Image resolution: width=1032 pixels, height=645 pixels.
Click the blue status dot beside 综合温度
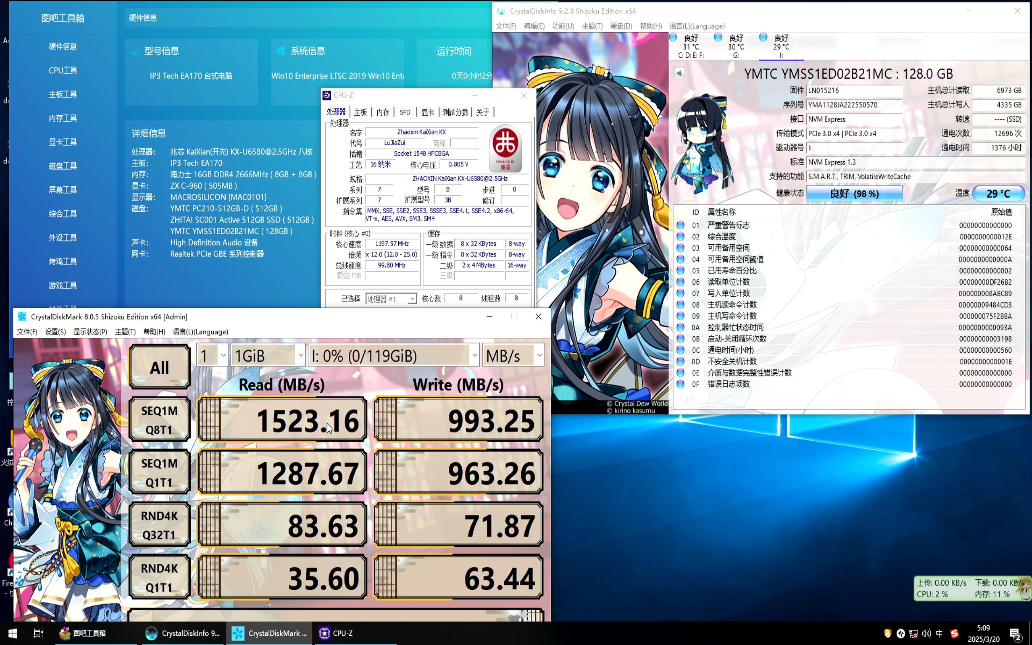[x=680, y=236]
